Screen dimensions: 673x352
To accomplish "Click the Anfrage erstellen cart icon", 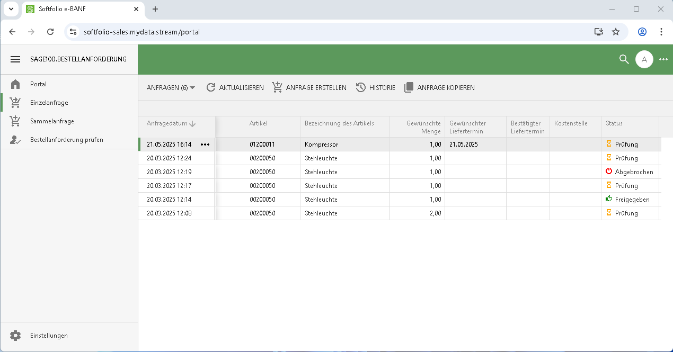I will [x=277, y=87].
